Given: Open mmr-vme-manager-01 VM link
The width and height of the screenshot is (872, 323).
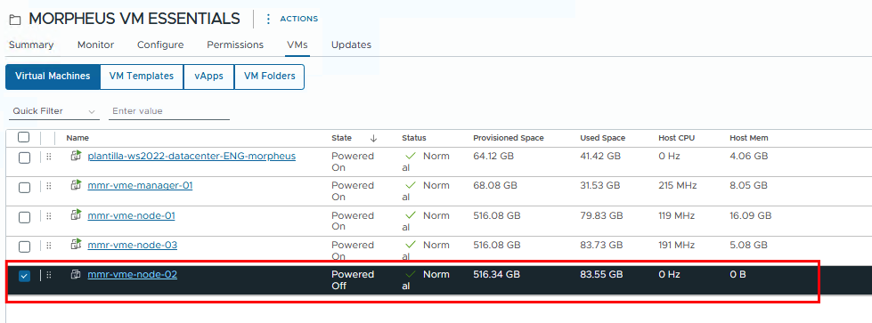Looking at the screenshot, I should point(140,185).
